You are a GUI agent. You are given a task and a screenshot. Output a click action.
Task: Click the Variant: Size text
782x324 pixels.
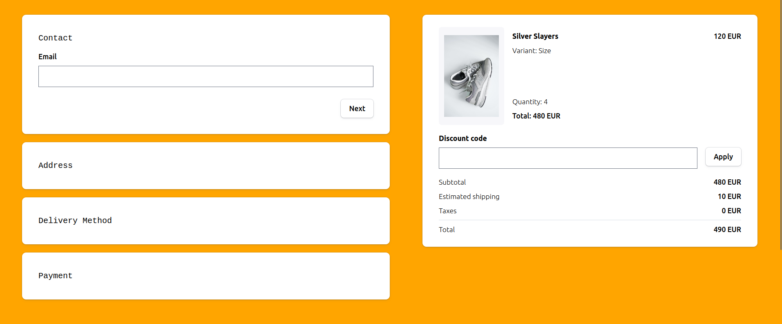click(x=531, y=51)
